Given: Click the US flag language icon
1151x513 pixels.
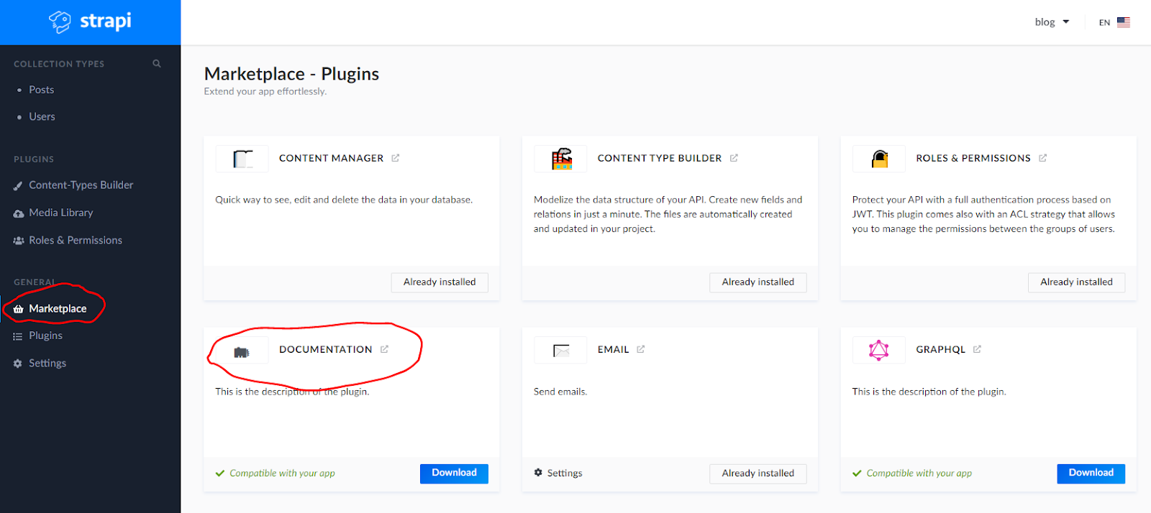Looking at the screenshot, I should pyautogui.click(x=1124, y=22).
